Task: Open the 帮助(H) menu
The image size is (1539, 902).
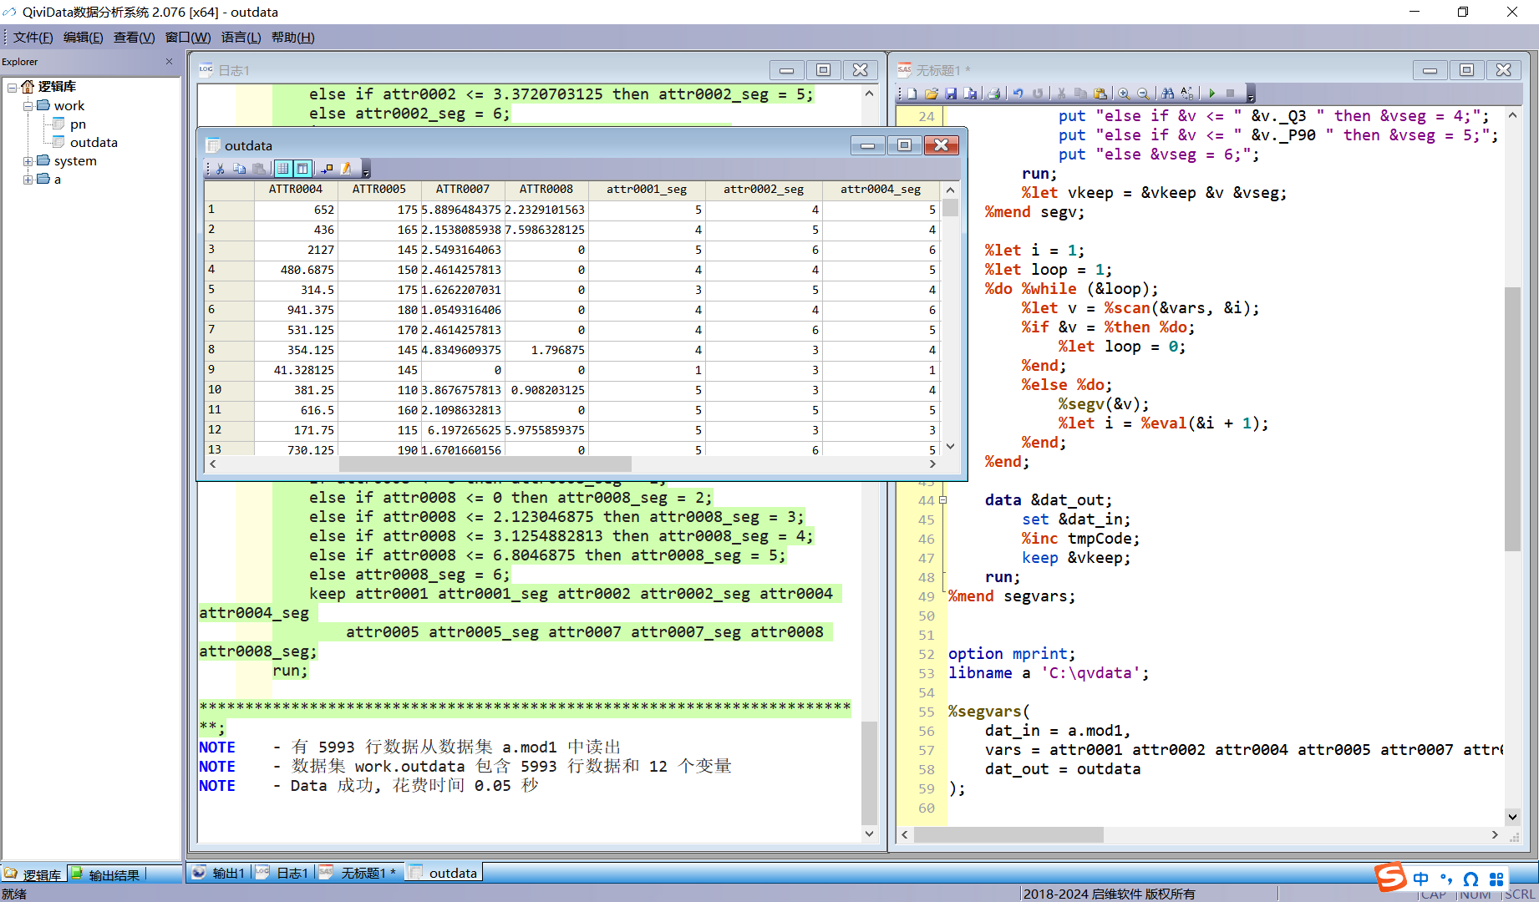Action: click(292, 38)
